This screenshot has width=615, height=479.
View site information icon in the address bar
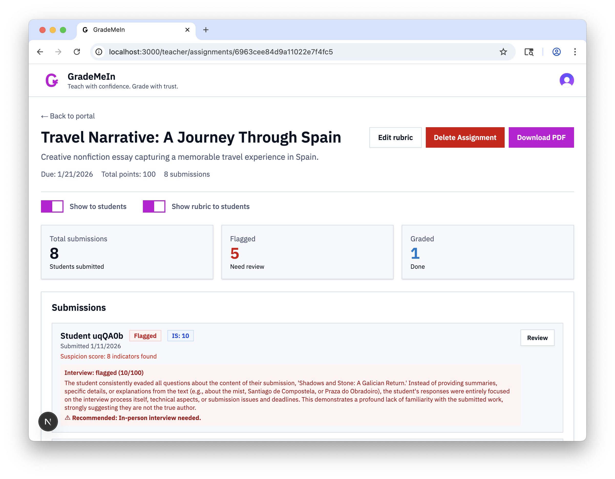point(99,52)
